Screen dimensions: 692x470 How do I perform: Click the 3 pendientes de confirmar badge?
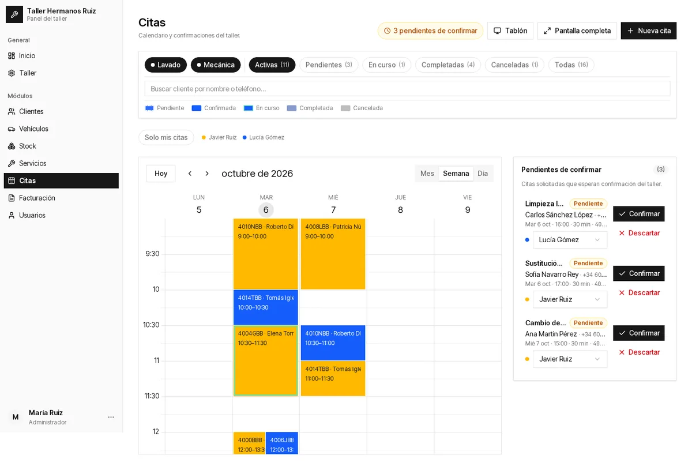click(x=430, y=31)
